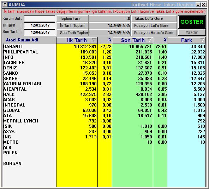Viewport: 209px width, 189px height.
Task: Click Fark value 12.205
Action: pyautogui.click(x=198, y=84)
